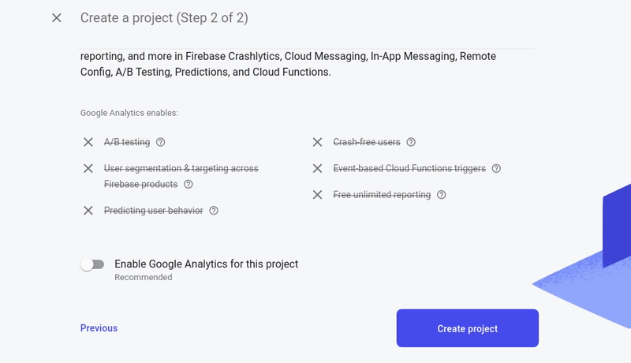The height and width of the screenshot is (363, 631).
Task: Click the X mark beside Crash-free users
Action: 318,142
